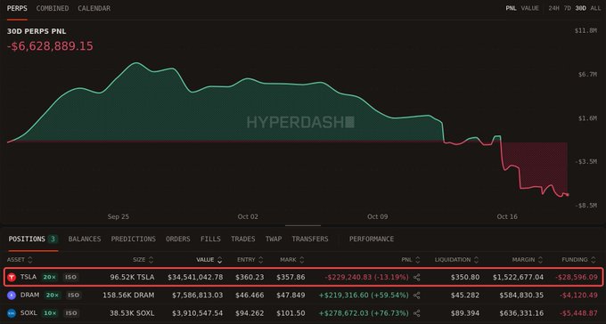Open the Orders tab

tap(178, 239)
